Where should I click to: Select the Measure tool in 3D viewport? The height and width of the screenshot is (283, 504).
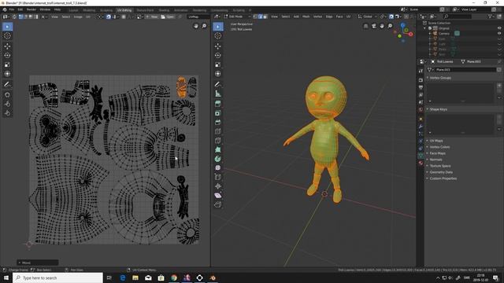click(218, 94)
